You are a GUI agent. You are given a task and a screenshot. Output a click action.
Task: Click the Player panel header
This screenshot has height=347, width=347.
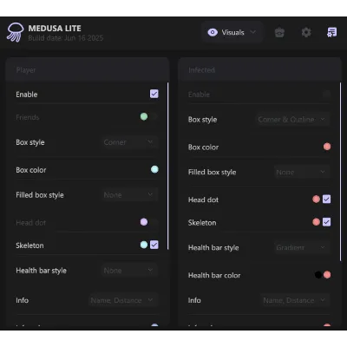click(x=88, y=69)
